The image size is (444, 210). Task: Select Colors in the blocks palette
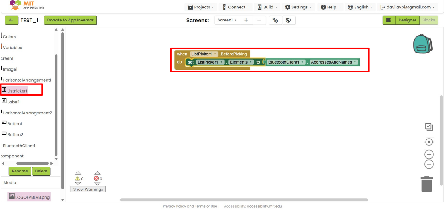[x=9, y=37]
